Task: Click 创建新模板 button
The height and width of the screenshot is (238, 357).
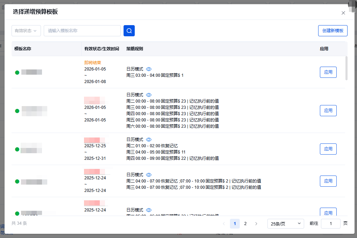Action: [x=332, y=31]
